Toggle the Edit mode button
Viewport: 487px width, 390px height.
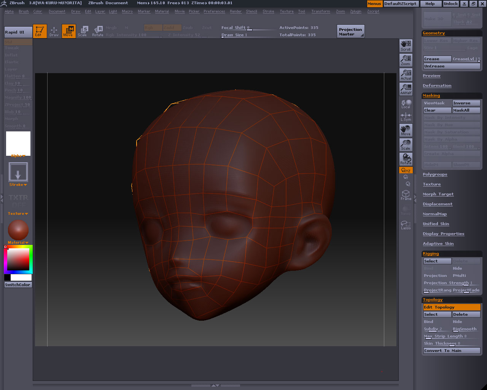pos(40,31)
